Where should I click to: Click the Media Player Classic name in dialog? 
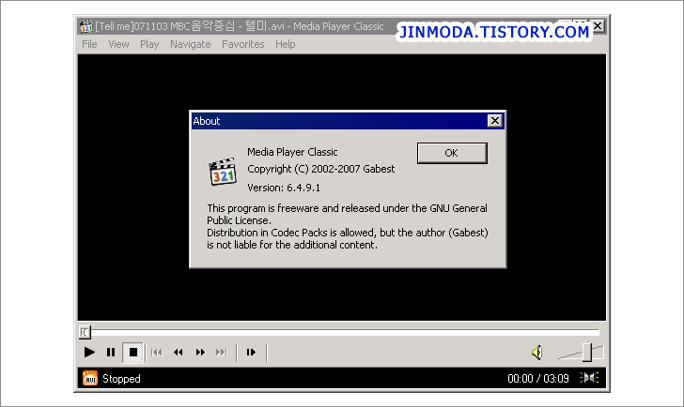point(292,152)
